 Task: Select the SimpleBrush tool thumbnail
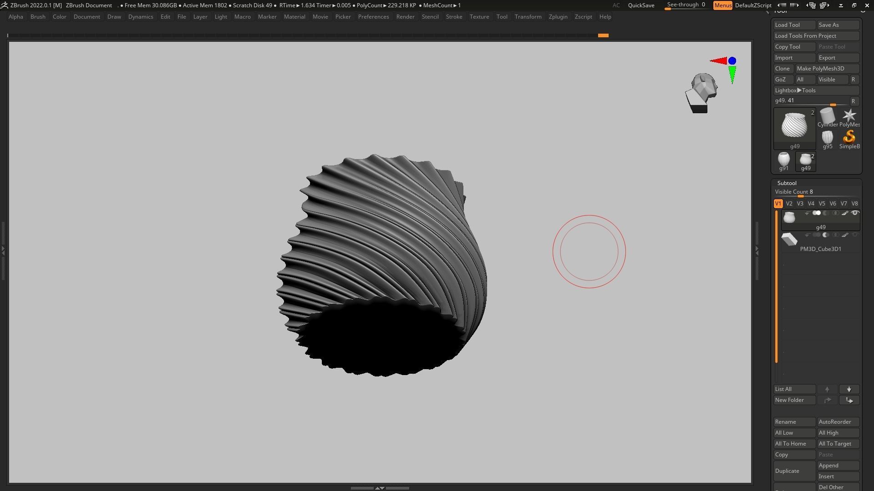pyautogui.click(x=849, y=137)
